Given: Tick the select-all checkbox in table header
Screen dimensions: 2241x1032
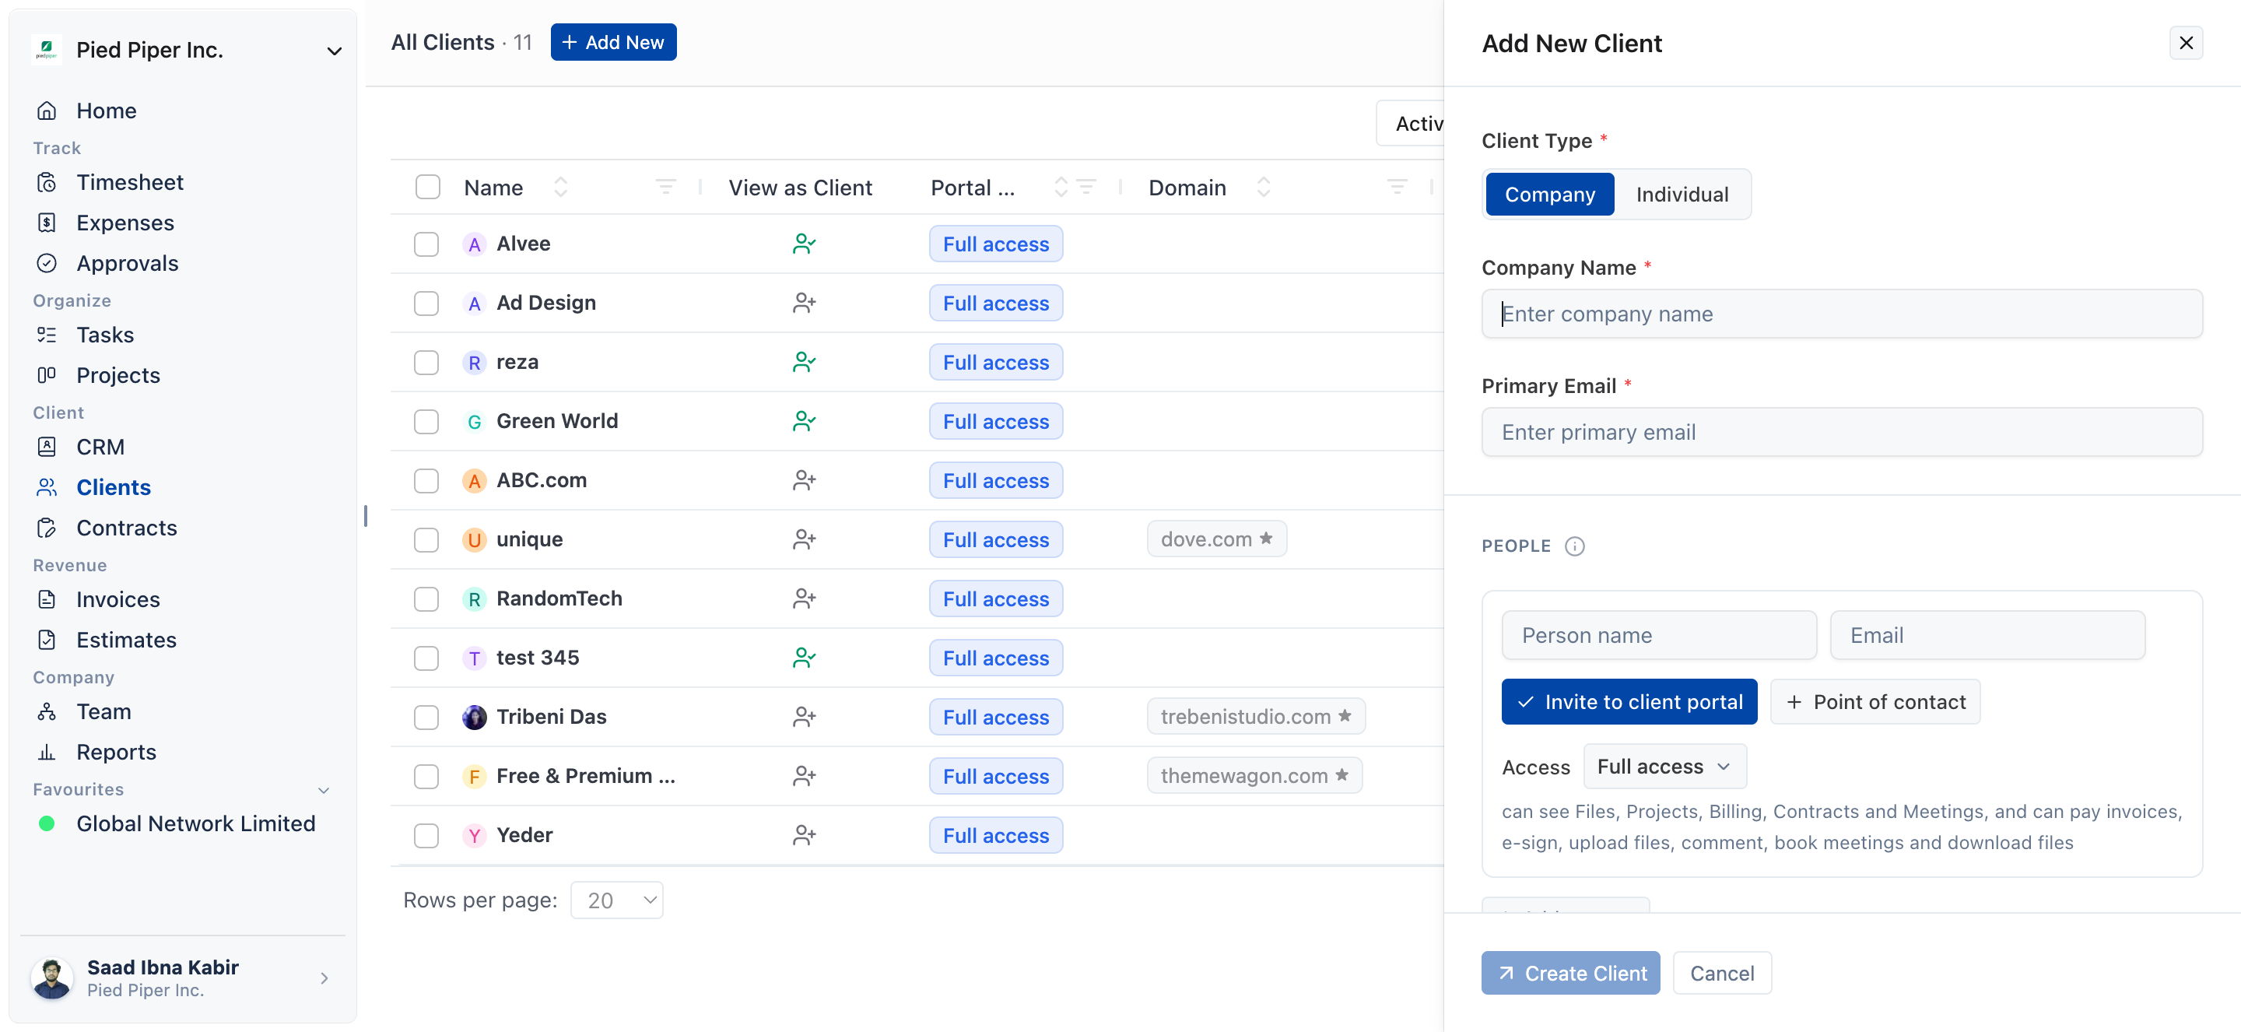Looking at the screenshot, I should coord(427,187).
